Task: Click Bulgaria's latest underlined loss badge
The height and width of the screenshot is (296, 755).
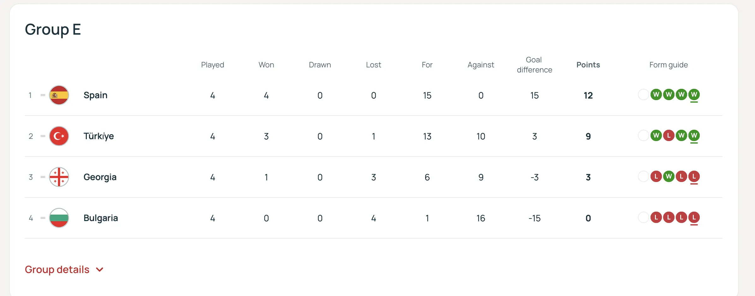Action: pos(694,218)
